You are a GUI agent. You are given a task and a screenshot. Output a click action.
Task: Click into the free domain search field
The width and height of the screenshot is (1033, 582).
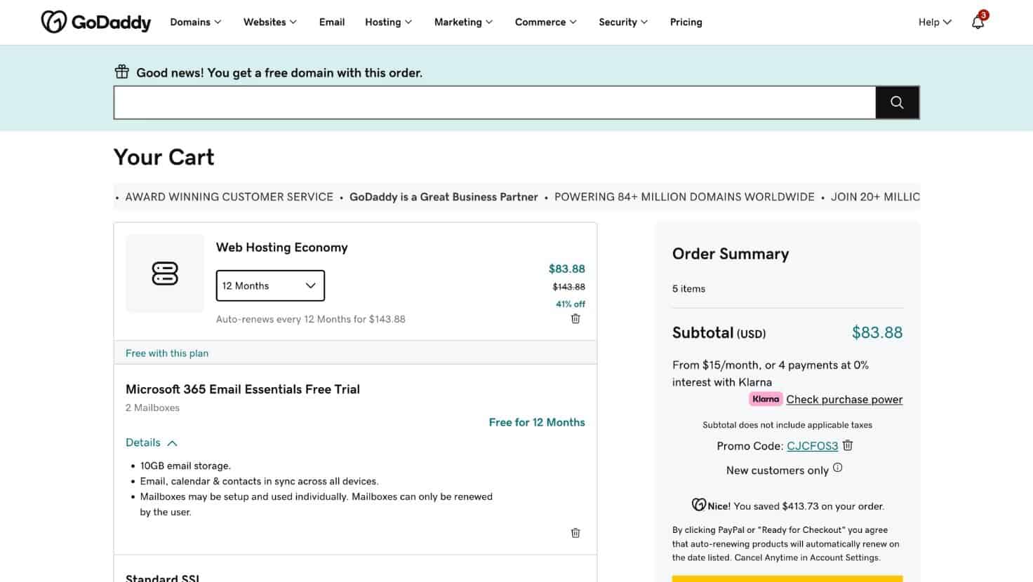coord(495,102)
